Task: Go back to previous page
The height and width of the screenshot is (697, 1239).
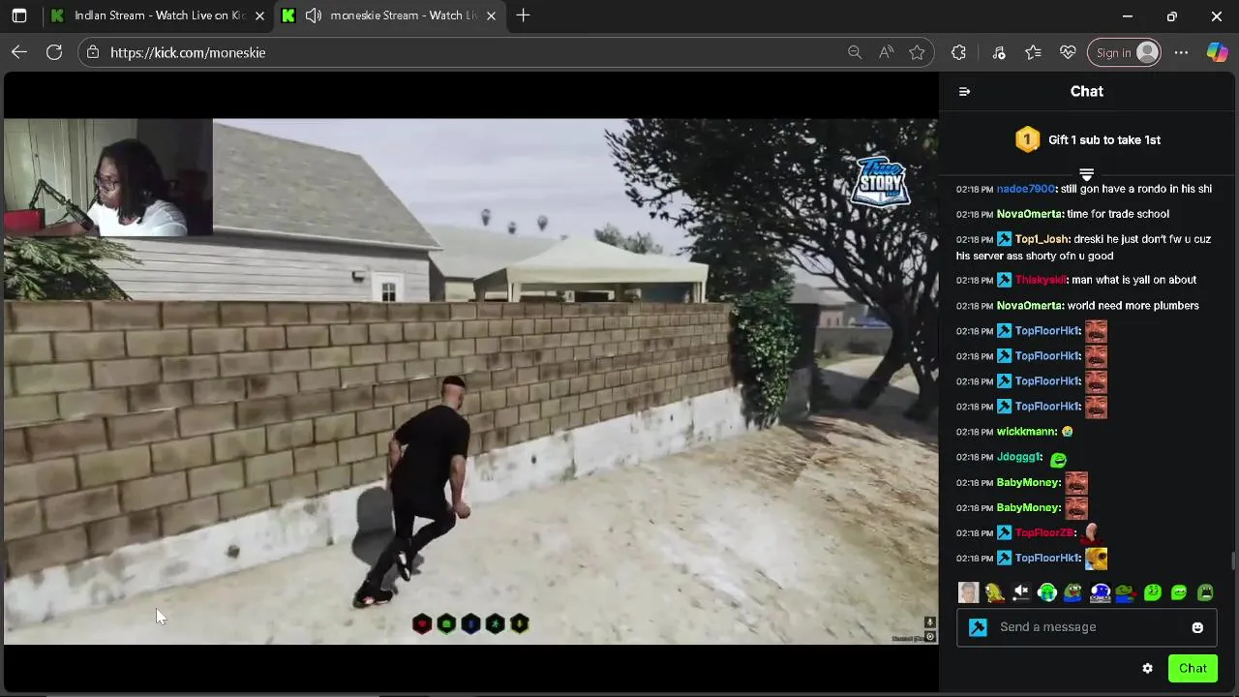Action: click(x=19, y=52)
